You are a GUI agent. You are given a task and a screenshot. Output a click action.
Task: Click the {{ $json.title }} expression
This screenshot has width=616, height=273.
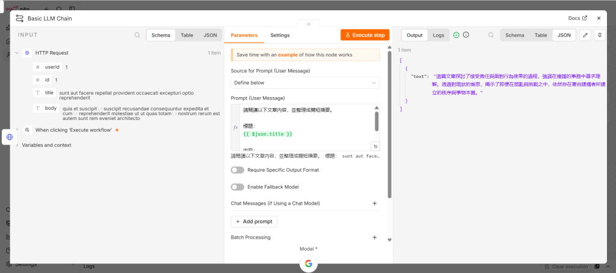[268, 134]
